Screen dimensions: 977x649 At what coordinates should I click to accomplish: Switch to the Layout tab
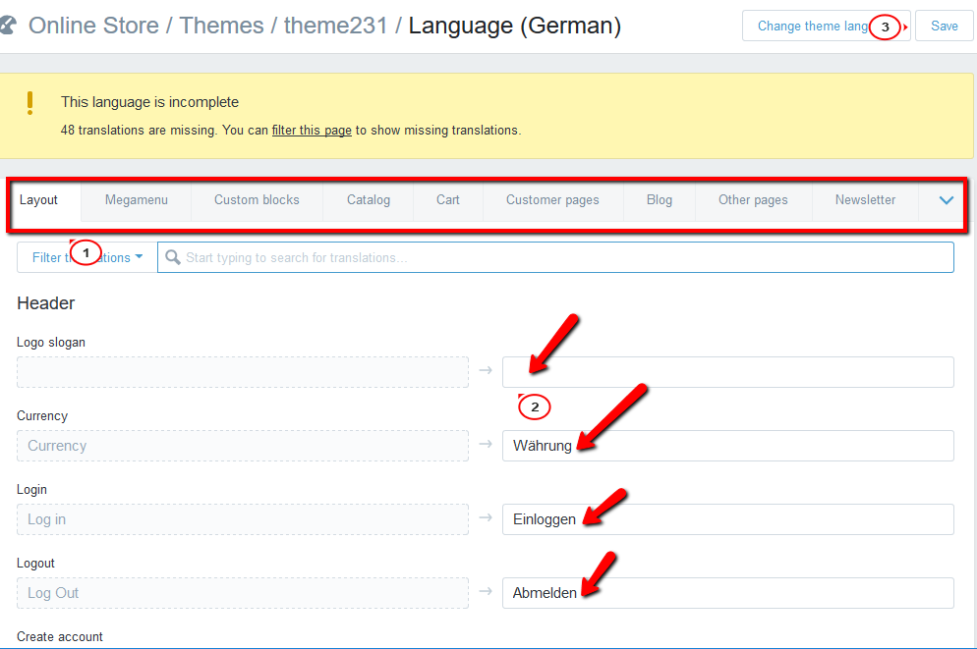pyautogui.click(x=38, y=199)
